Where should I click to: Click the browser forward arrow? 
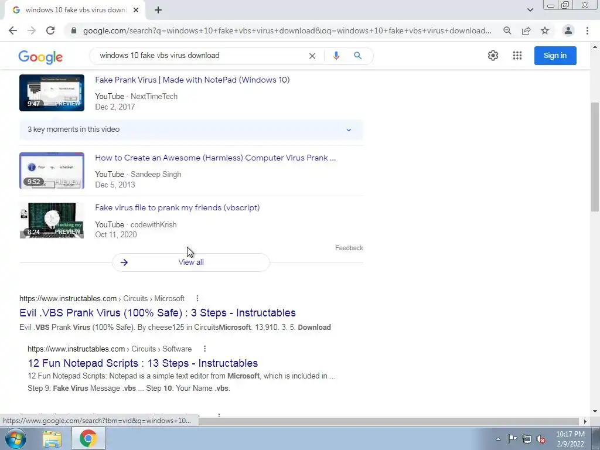click(32, 30)
